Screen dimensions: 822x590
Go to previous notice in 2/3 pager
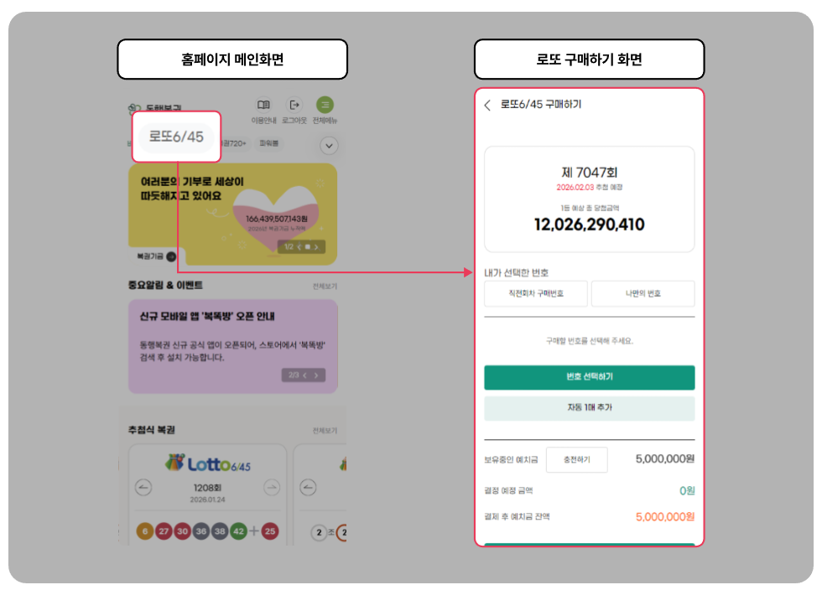(304, 375)
